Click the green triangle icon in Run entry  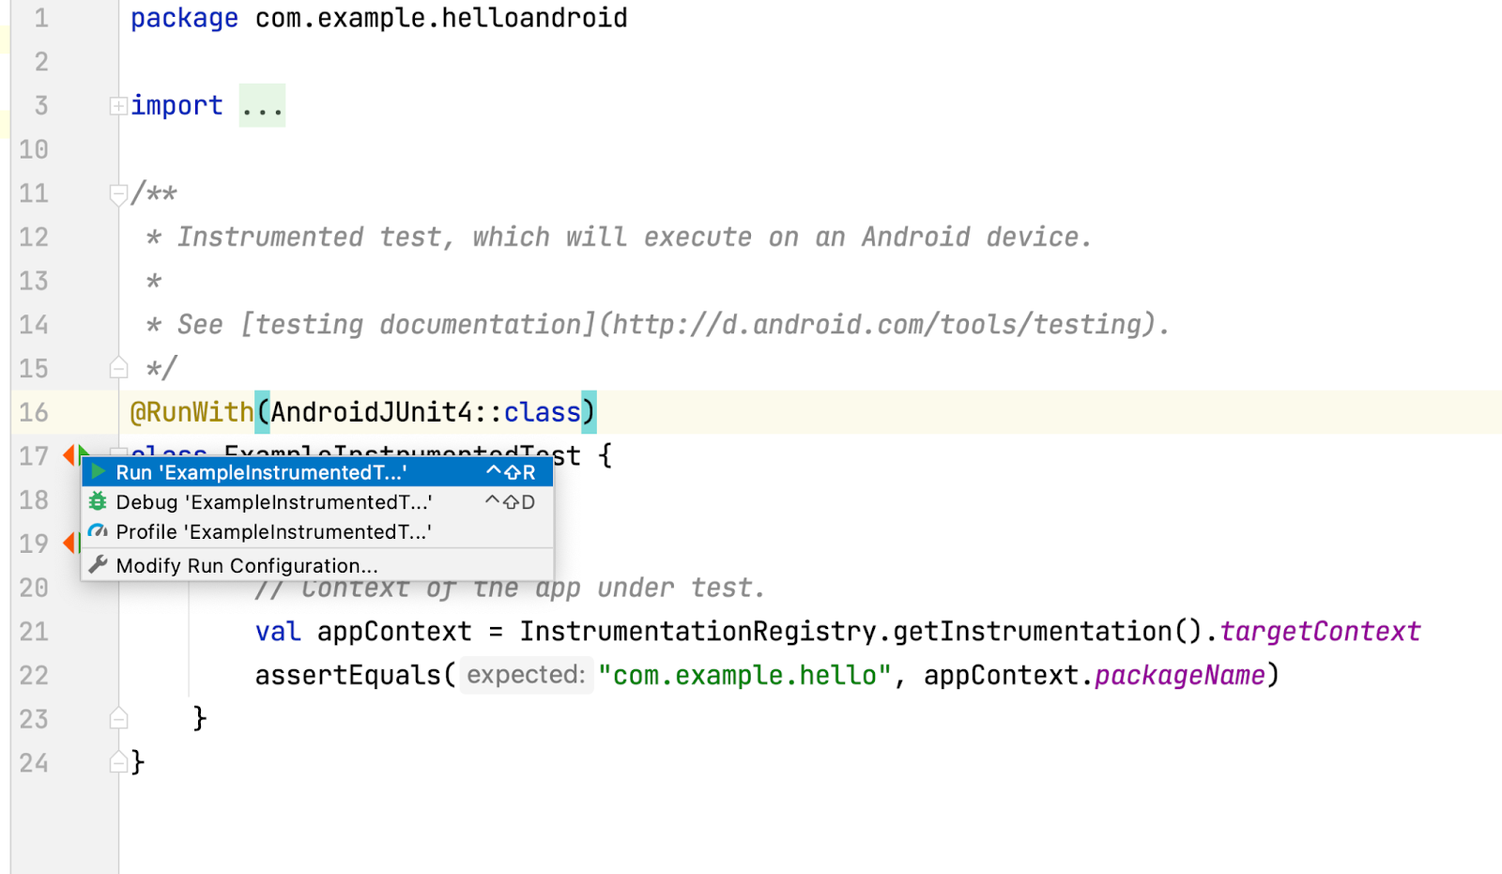pyautogui.click(x=98, y=472)
